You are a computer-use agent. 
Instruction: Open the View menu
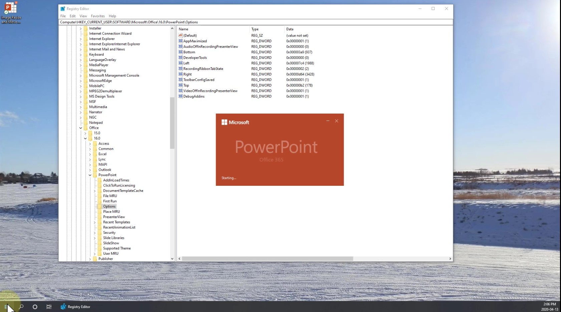[x=83, y=16]
